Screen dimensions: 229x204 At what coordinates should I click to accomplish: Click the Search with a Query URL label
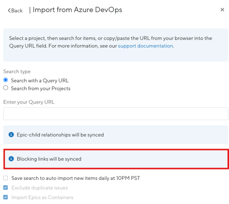(40, 81)
